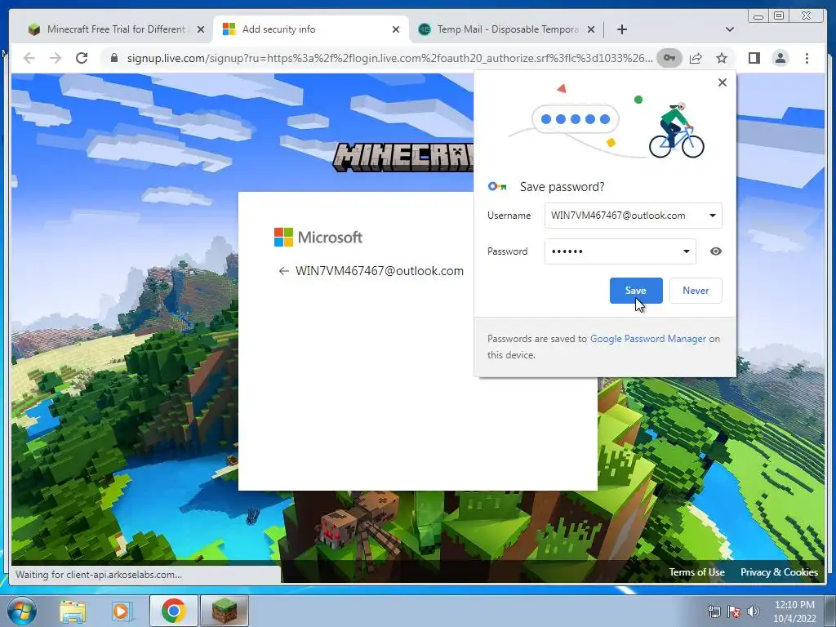Close the Add security info tab
The width and height of the screenshot is (836, 627).
[x=396, y=29]
